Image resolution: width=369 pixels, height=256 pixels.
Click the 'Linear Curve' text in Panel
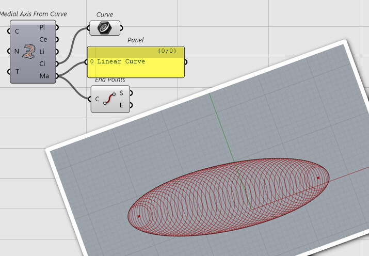tap(121, 61)
